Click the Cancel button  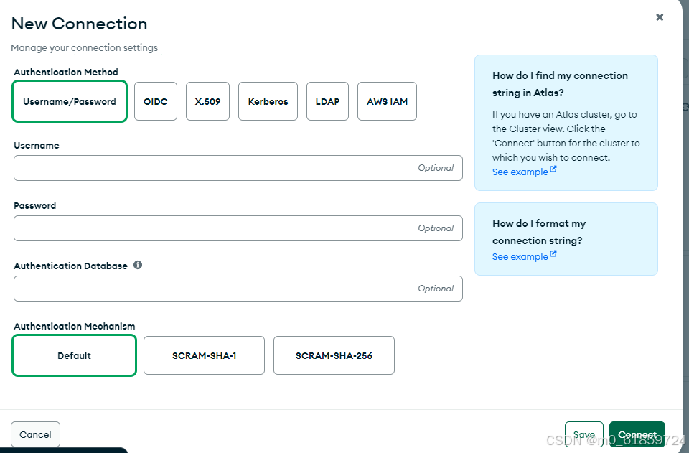[36, 434]
